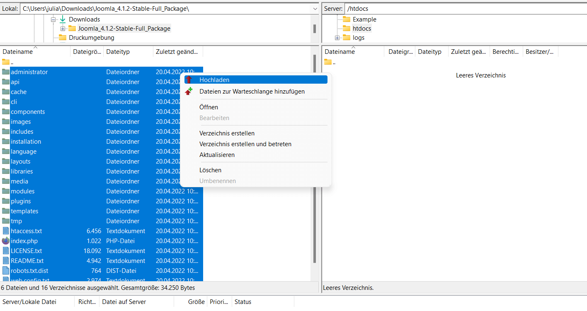The image size is (587, 311).
Task: Click the libraries folder icon
Action: point(6,171)
